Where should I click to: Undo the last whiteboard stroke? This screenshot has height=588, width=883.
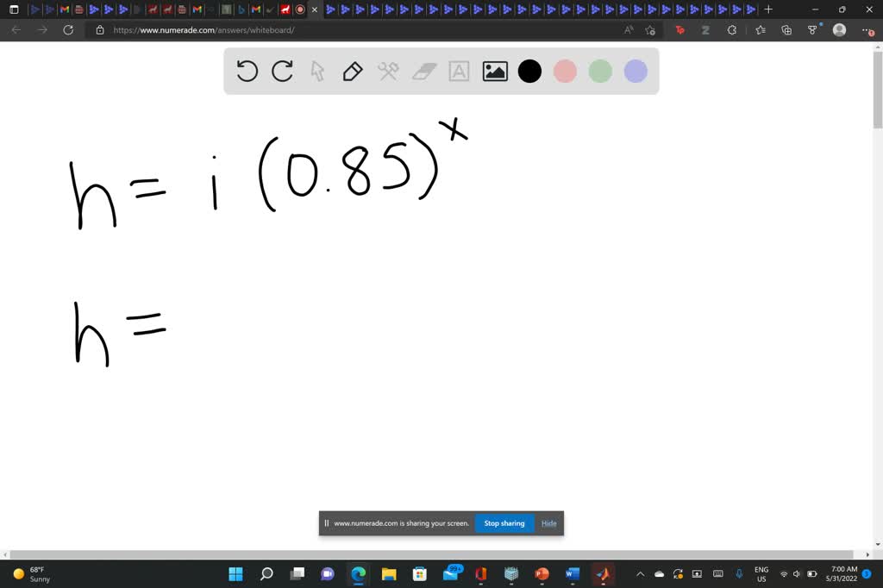[x=247, y=72]
